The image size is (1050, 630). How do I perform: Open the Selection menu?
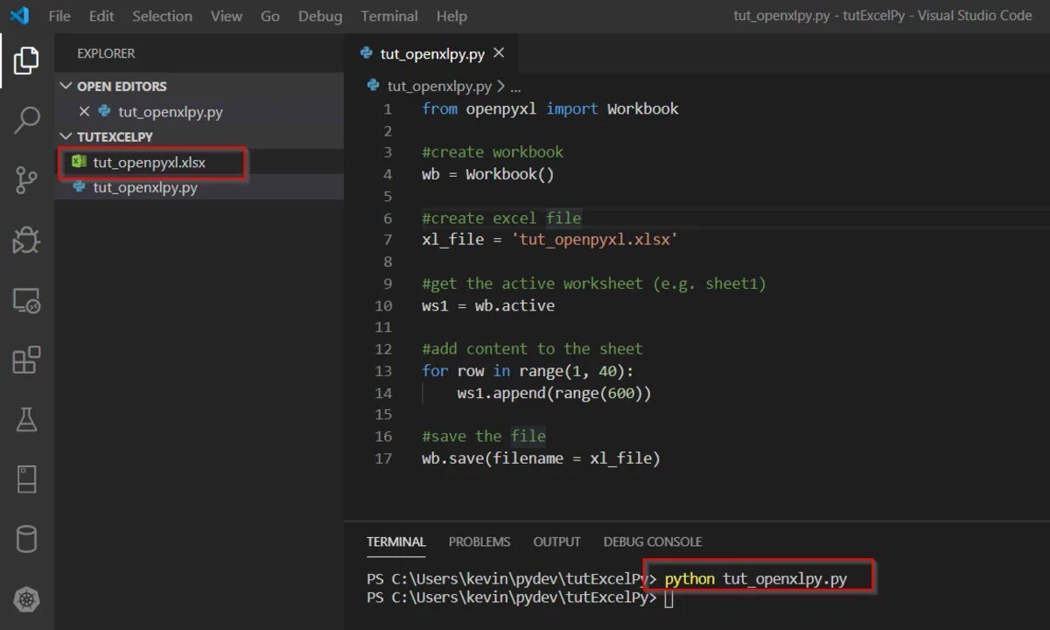(162, 16)
